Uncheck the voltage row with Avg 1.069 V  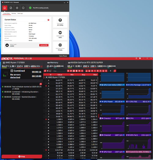point(46,119)
